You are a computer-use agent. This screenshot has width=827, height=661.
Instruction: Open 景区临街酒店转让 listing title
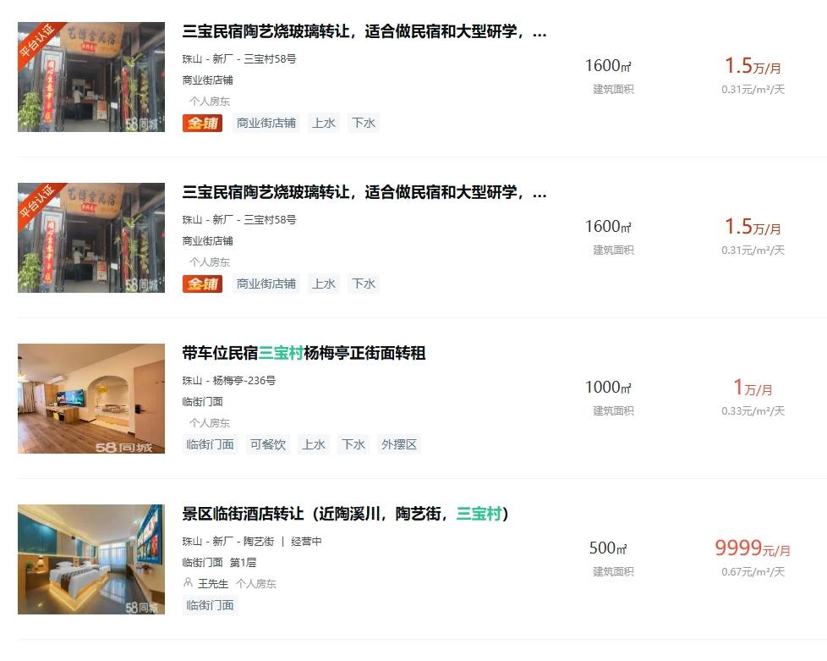[346, 514]
